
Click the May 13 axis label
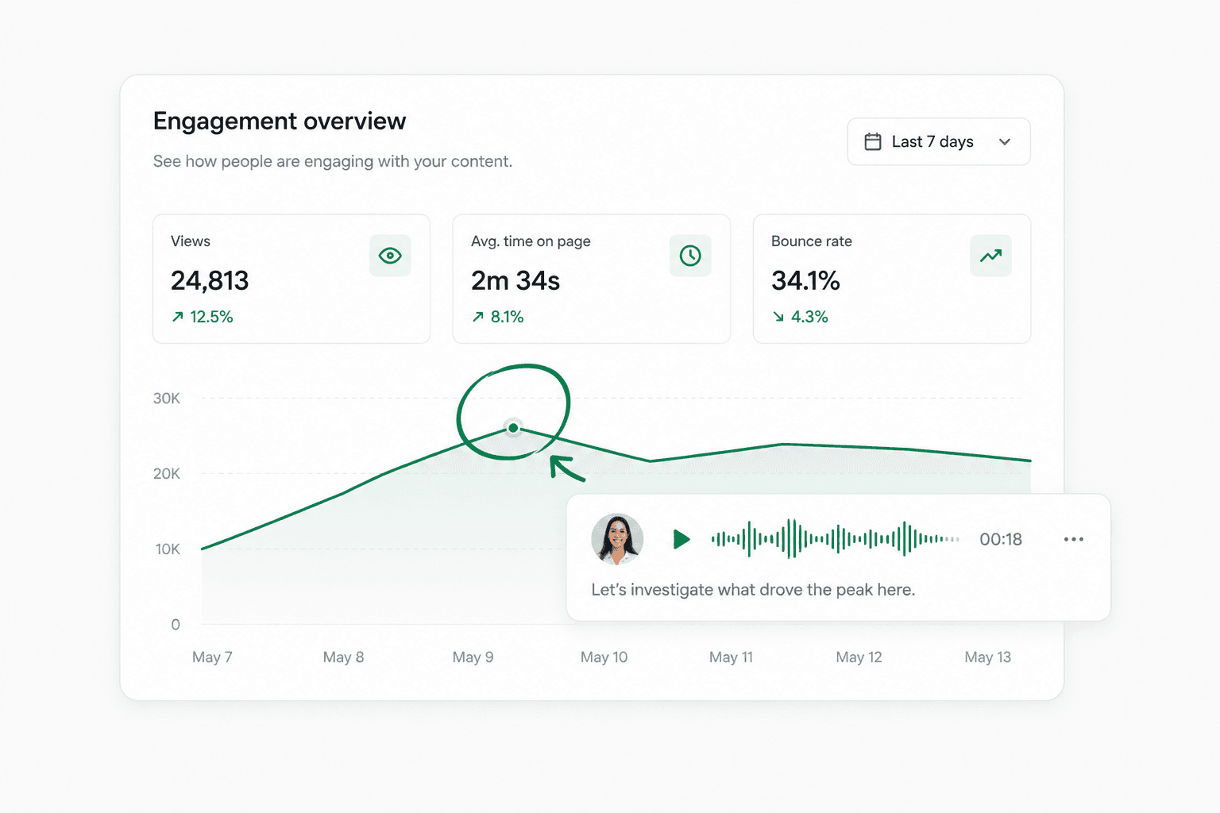(987, 657)
